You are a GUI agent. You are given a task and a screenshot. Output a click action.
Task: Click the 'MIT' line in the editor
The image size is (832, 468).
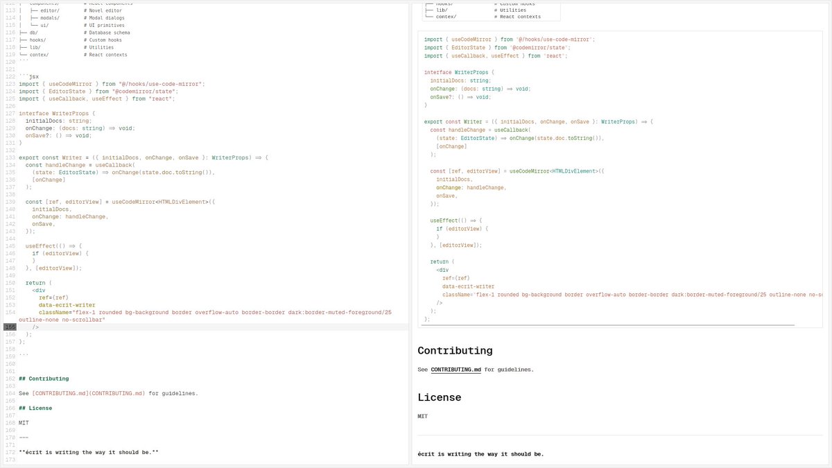coord(24,422)
